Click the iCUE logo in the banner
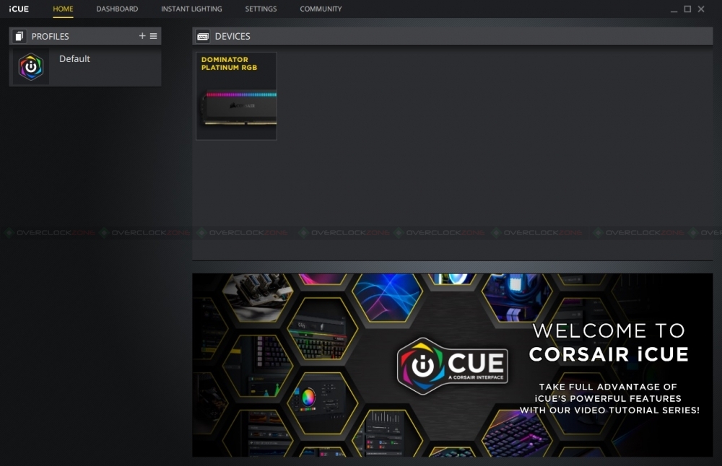Screen dimensions: 722x466 (452, 366)
